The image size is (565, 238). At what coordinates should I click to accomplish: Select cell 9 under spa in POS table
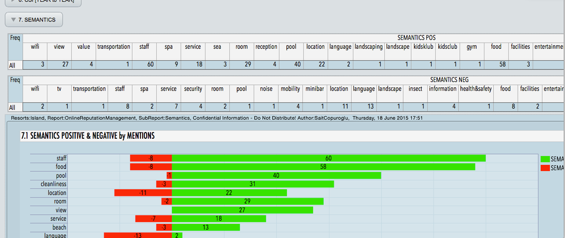pyautogui.click(x=169, y=65)
